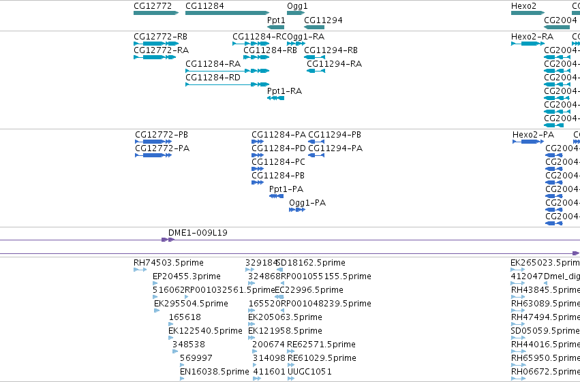Image resolution: width=580 pixels, height=382 pixels.
Task: Click the CG12772 gene label
Action: click(x=153, y=6)
